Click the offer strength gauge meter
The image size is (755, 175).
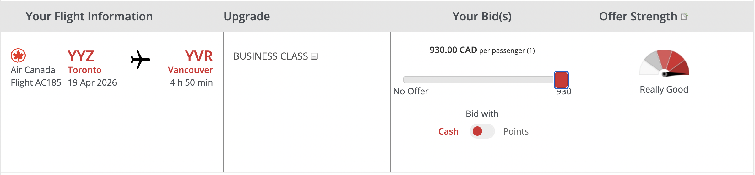pos(664,63)
